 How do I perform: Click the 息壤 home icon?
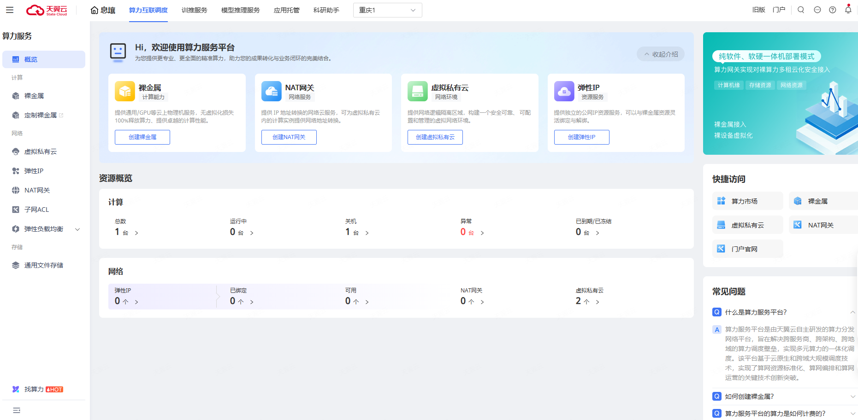coord(95,10)
